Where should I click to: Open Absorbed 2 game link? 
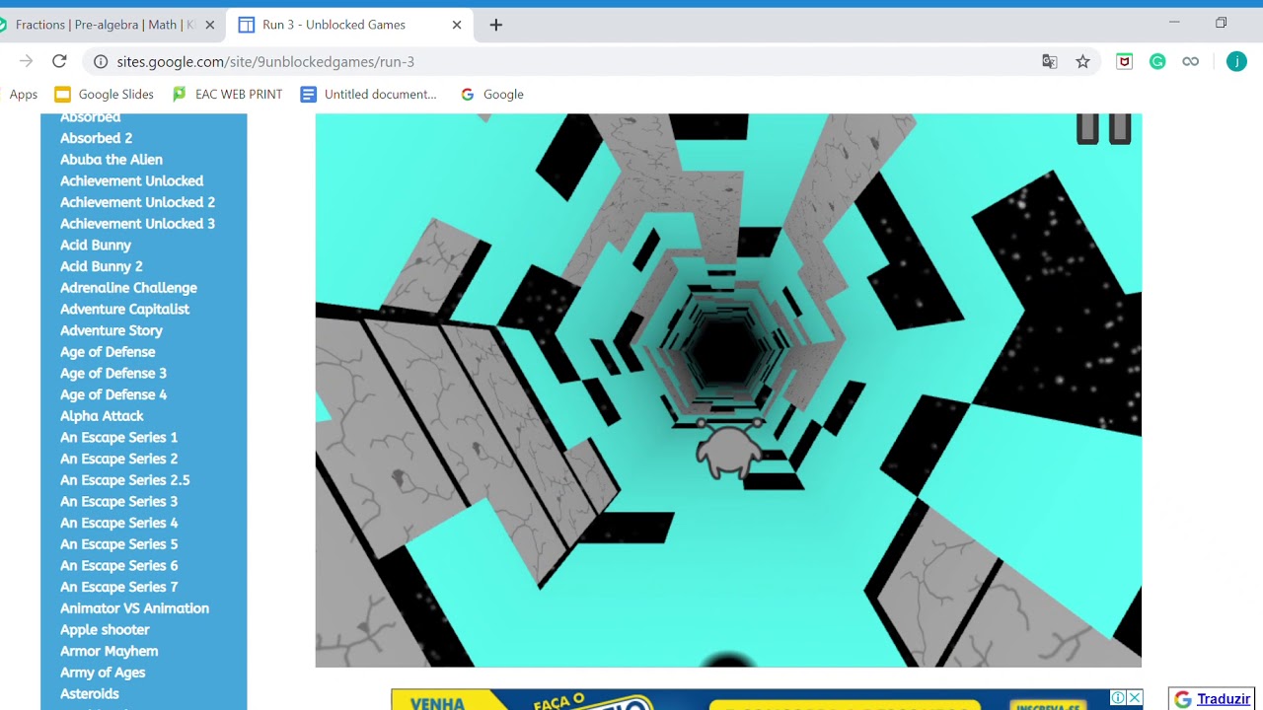(x=96, y=138)
